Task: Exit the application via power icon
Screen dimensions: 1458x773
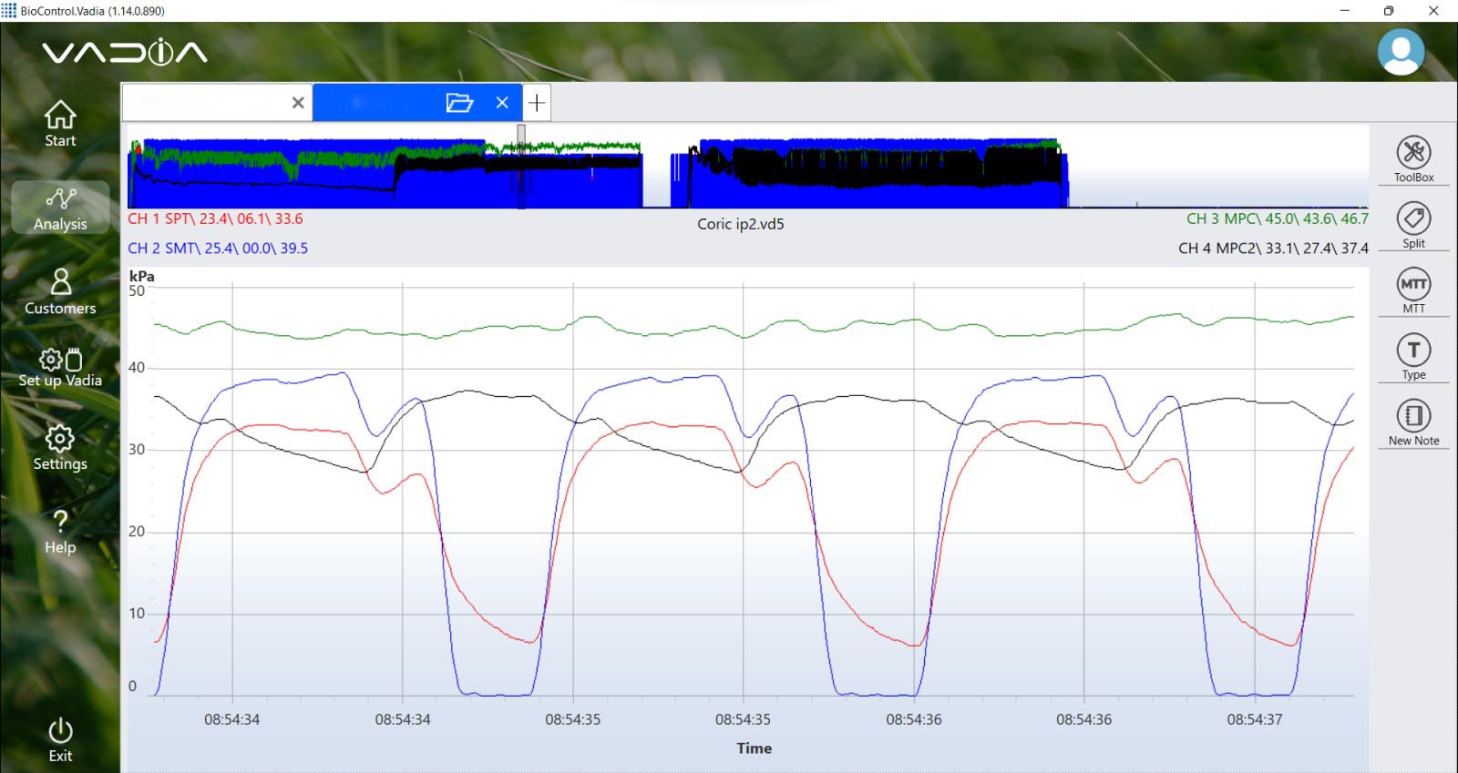Action: pyautogui.click(x=60, y=740)
